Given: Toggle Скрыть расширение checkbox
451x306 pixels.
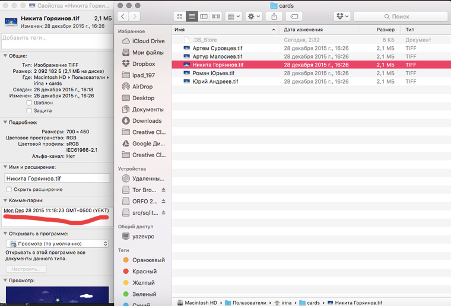Looking at the screenshot, I should 9,189.
